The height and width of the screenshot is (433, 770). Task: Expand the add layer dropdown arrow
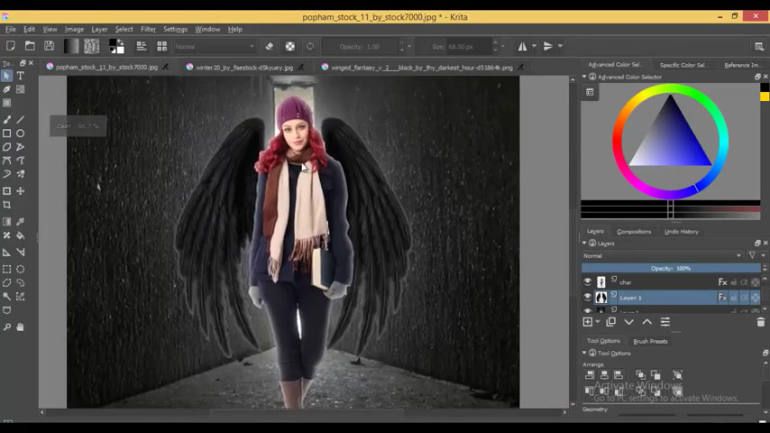click(599, 322)
